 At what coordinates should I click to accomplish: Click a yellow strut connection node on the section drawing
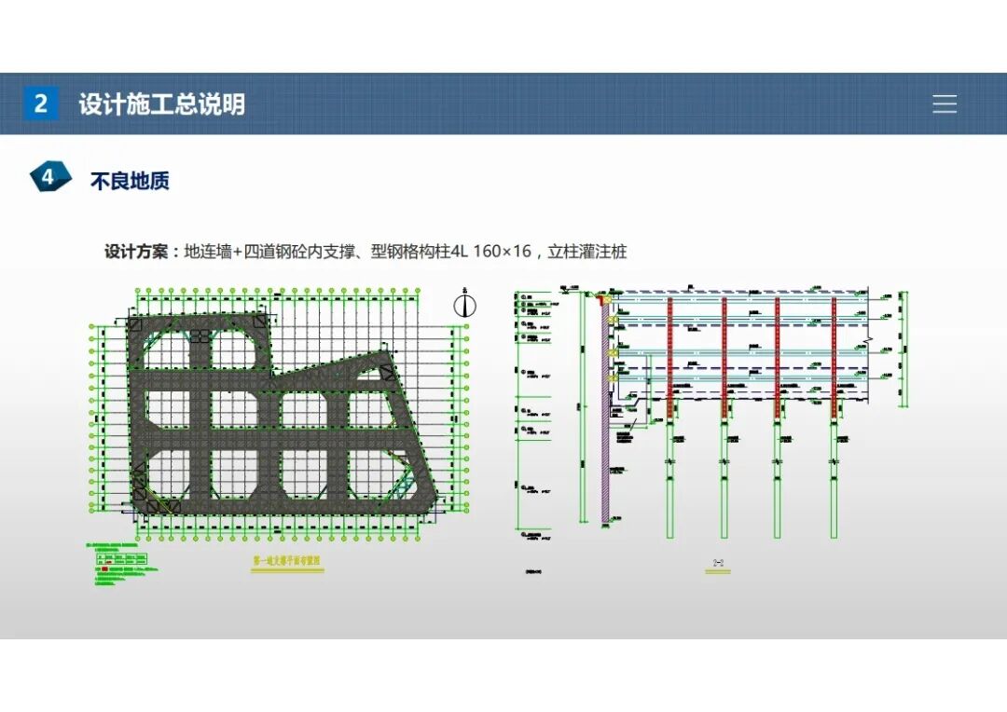click(x=613, y=319)
